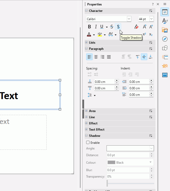Screen dimensions: 170x191
Task: Enable the Shadow checkbox
Action: pyautogui.click(x=88, y=142)
